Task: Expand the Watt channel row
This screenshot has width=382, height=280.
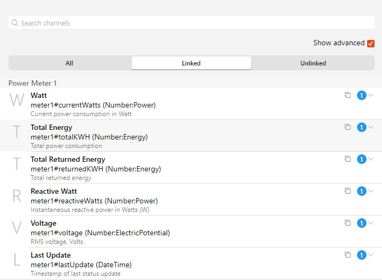Action: tap(371, 95)
